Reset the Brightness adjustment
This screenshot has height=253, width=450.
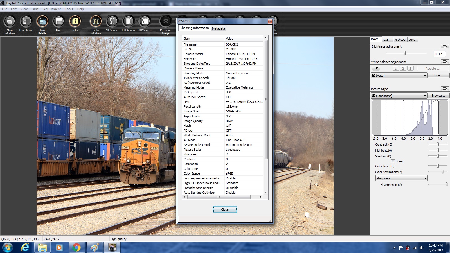point(444,46)
